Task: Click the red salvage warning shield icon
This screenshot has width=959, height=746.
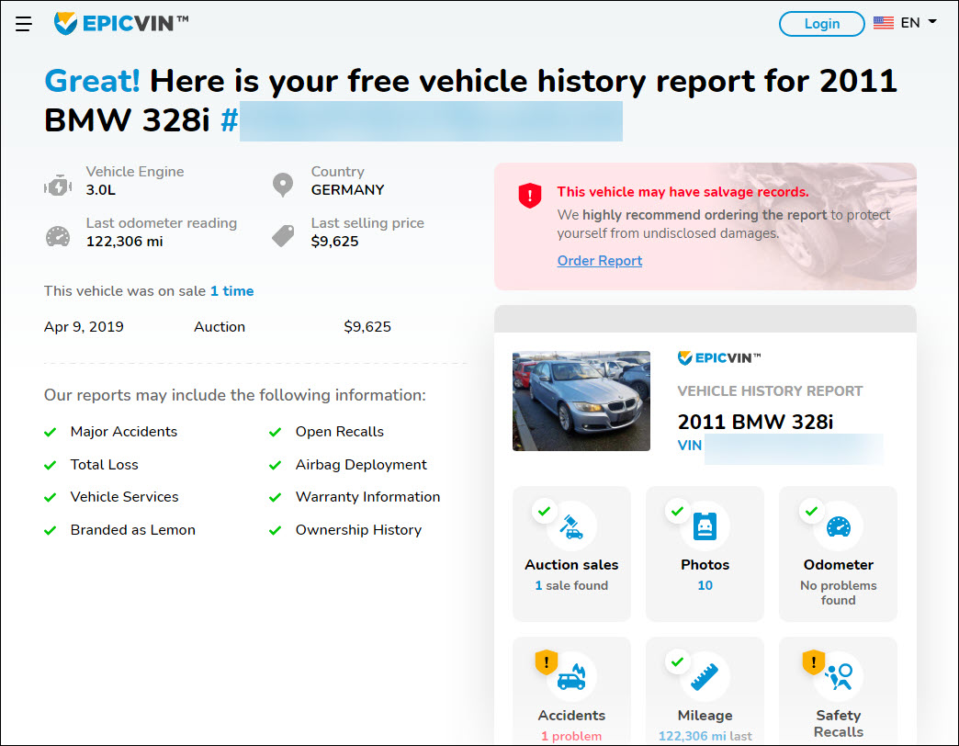Action: (x=530, y=196)
